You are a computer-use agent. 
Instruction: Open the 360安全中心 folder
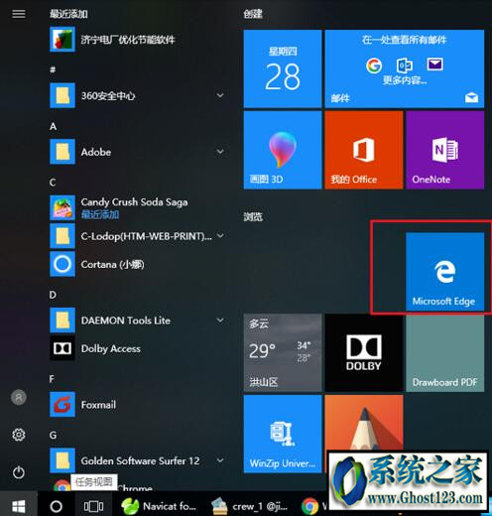coord(137,95)
